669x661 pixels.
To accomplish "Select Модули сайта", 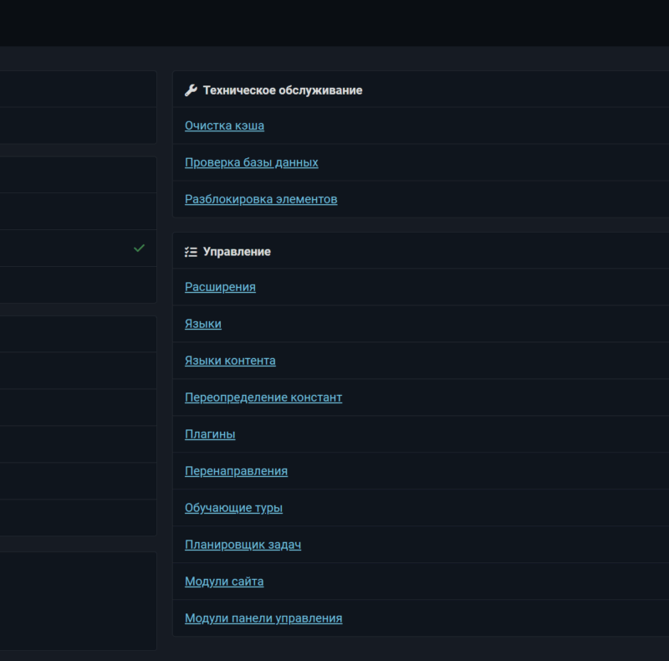I will click(x=224, y=582).
